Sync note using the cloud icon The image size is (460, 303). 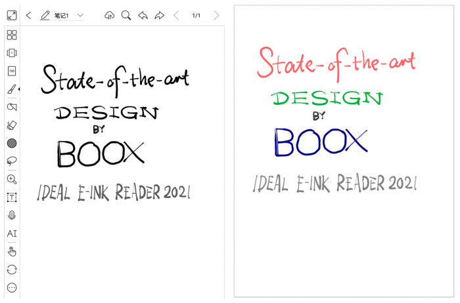click(x=110, y=15)
